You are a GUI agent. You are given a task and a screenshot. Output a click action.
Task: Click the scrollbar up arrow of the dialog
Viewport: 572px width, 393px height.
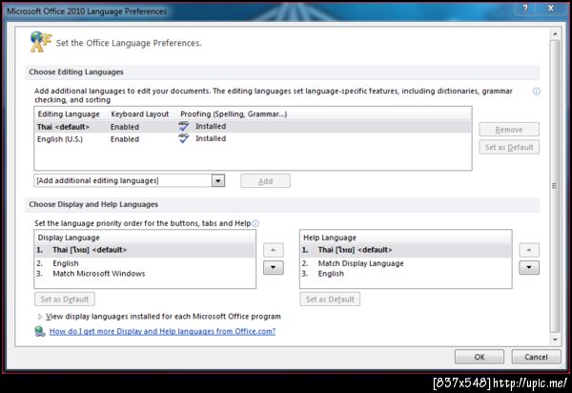555,33
